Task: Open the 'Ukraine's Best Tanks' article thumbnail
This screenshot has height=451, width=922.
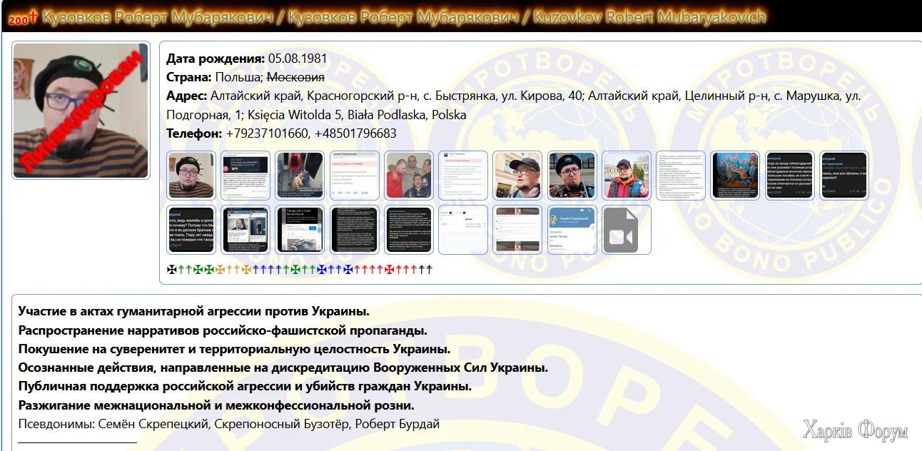Action: tap(300, 230)
